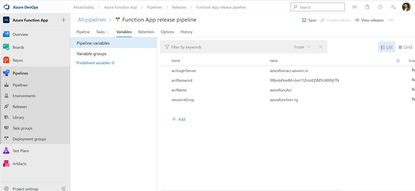
Task: Open the History tab
Action: tap(186, 32)
